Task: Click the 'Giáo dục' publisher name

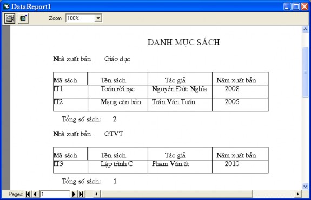Action: coord(117,59)
